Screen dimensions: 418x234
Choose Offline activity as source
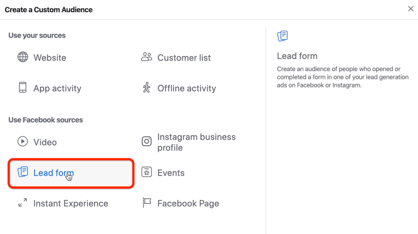pos(187,88)
